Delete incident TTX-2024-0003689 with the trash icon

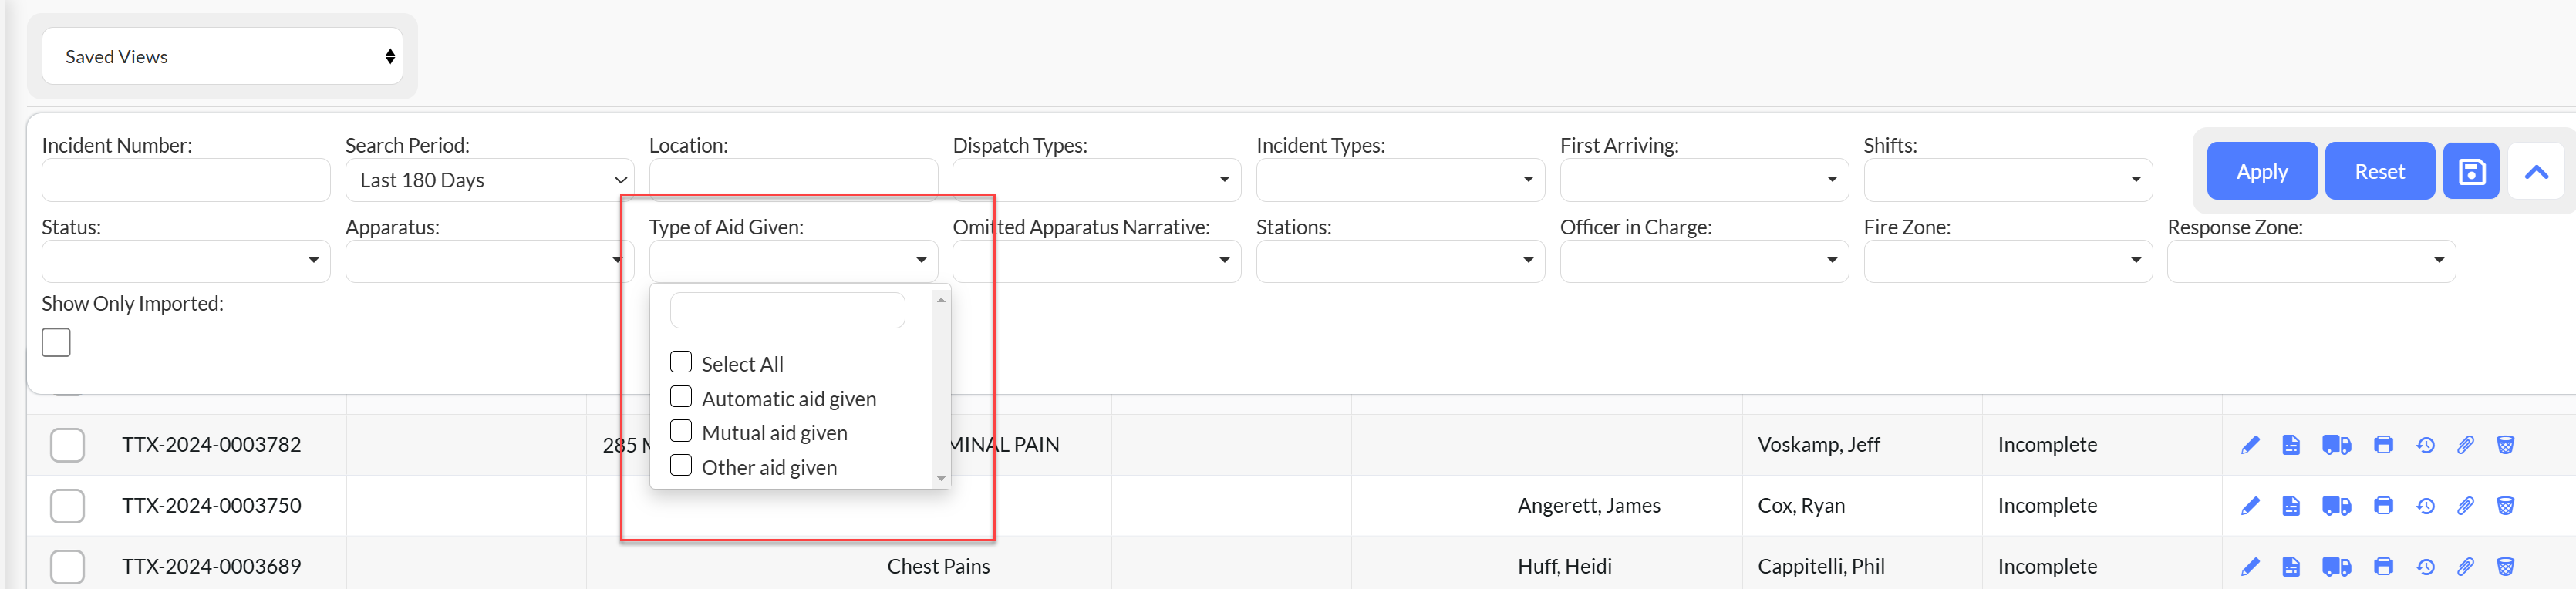click(x=2505, y=567)
